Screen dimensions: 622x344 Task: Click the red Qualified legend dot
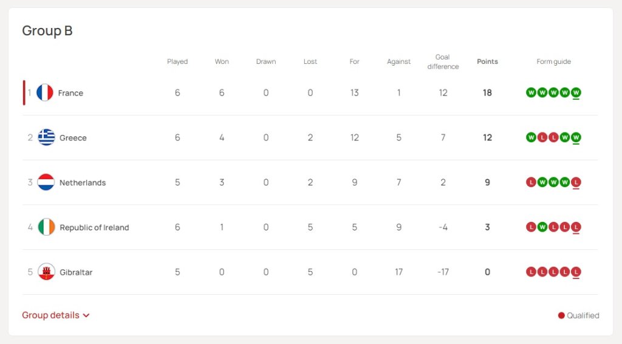(561, 315)
